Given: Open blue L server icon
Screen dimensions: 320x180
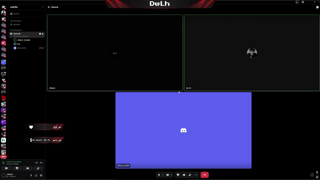Looking at the screenshot, I should [x=3, y=62].
